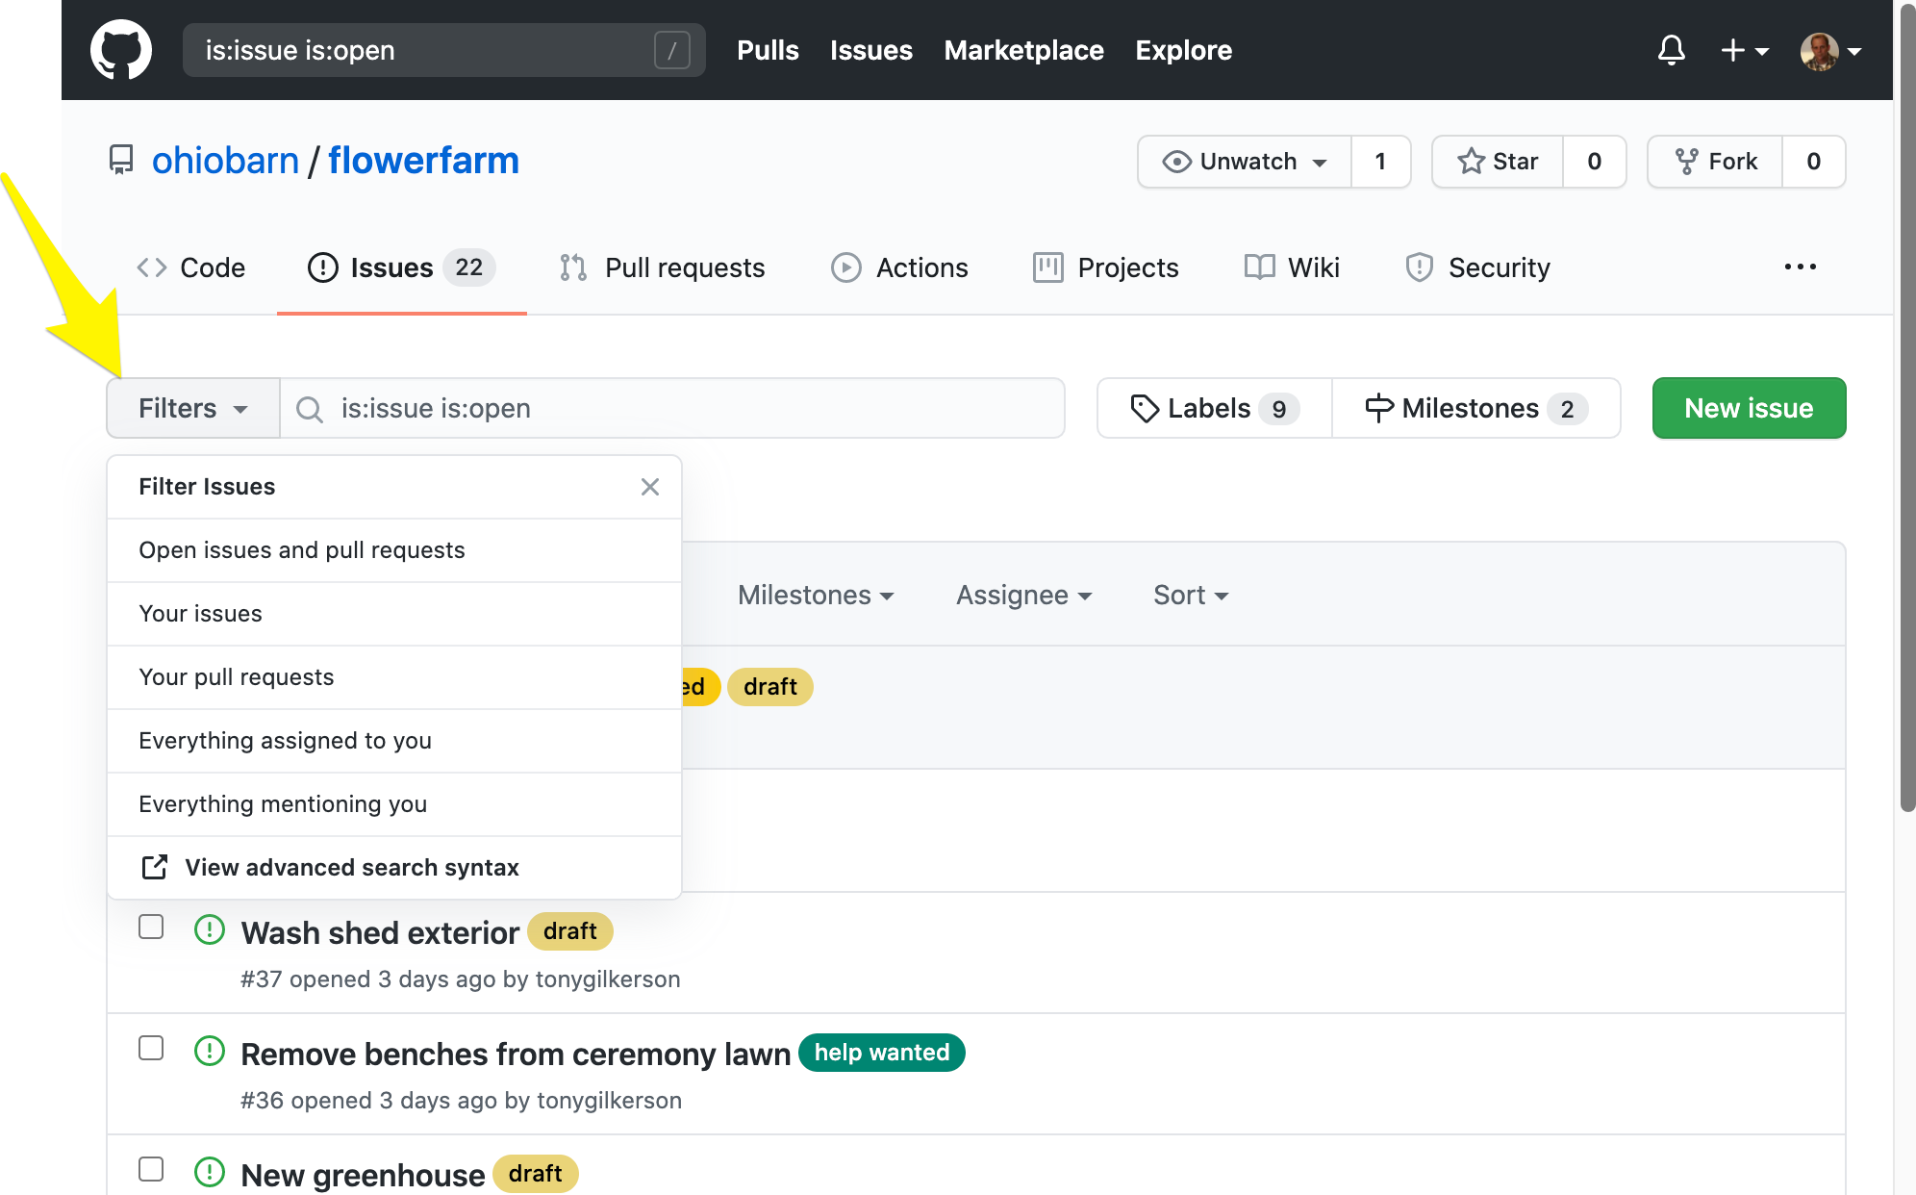Click open-issue icon for Wash shed exterior

[210, 929]
